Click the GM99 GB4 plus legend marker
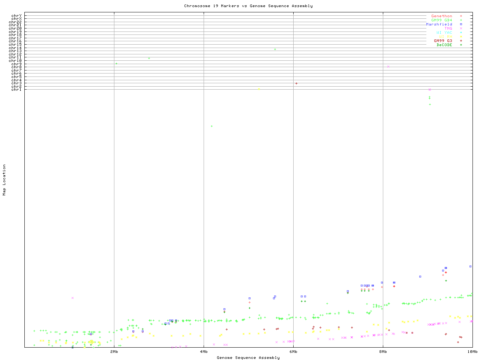 (x=461, y=20)
